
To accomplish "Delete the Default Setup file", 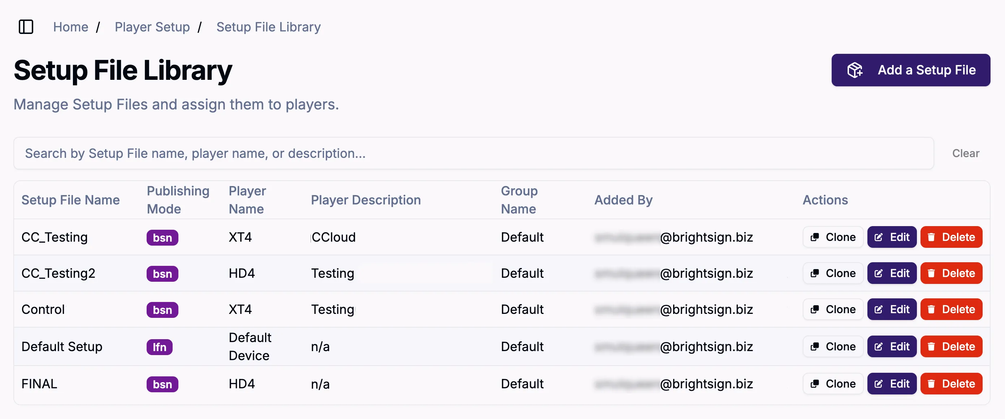I will (951, 346).
